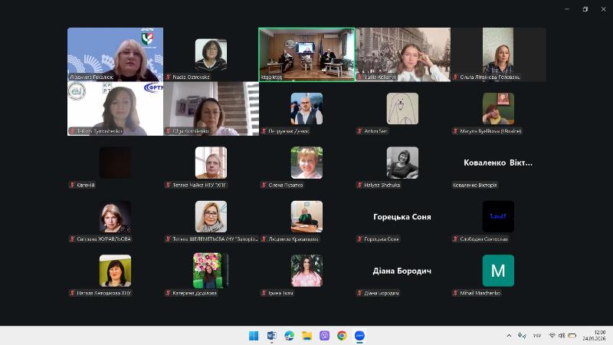Click the Коваленко Вікторія name label
The width and height of the screenshot is (613, 345).
[474, 185]
